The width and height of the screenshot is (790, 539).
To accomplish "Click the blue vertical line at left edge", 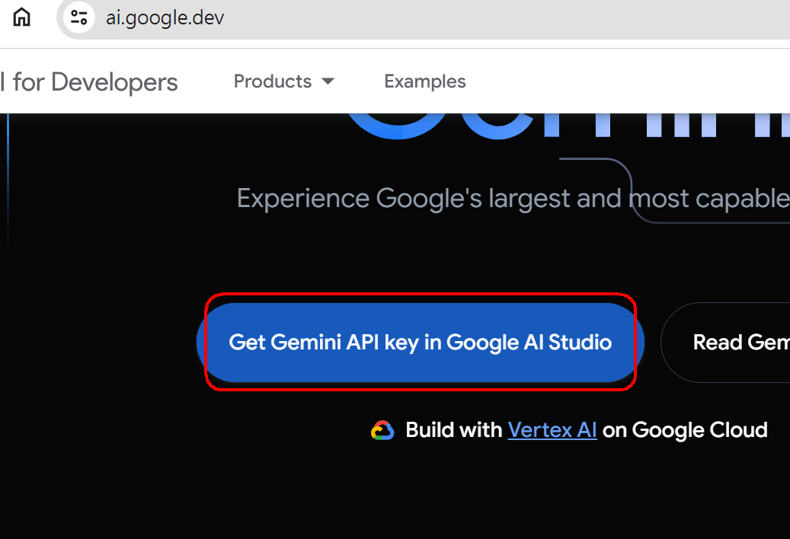I will (8, 181).
